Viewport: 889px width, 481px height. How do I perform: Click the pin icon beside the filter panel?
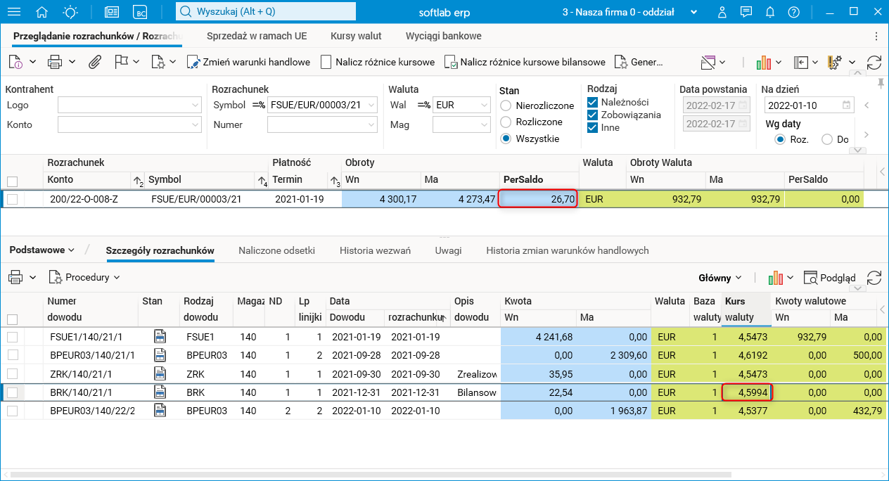[879, 84]
